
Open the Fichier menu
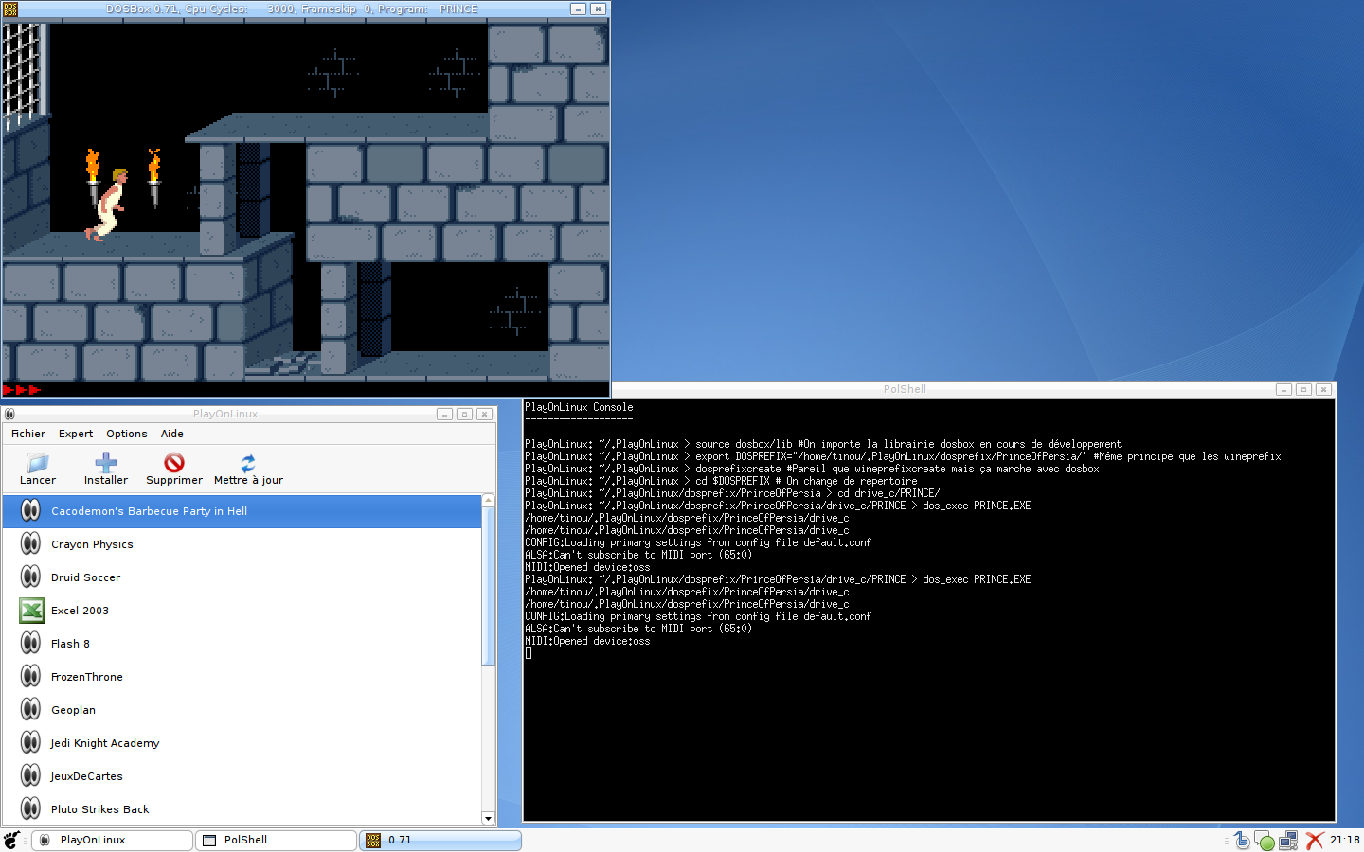[28, 434]
